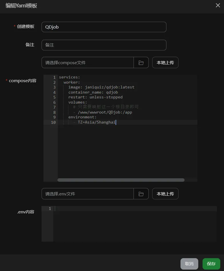This screenshot has height=271, width=224.
Task: Click the TZ=Asia/Shanghai line
Action: click(97, 122)
